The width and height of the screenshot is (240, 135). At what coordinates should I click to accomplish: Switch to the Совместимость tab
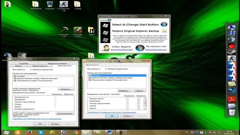tap(40, 66)
